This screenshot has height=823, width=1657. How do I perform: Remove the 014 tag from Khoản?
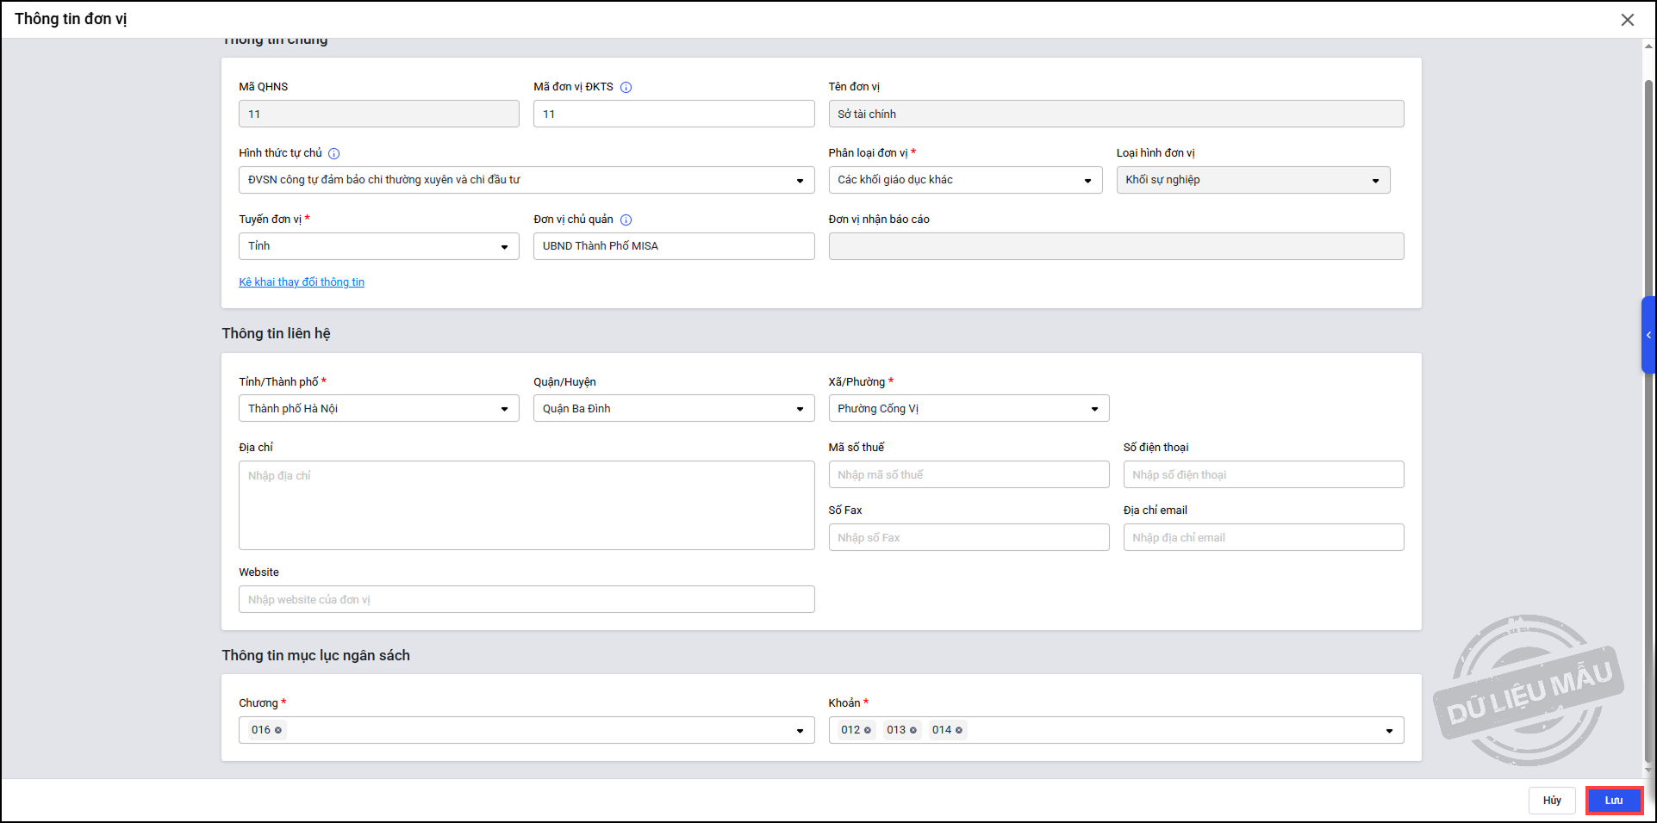[959, 730]
